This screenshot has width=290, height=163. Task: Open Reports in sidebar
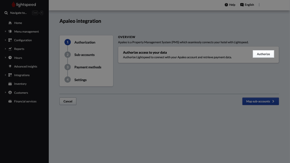click(x=19, y=49)
